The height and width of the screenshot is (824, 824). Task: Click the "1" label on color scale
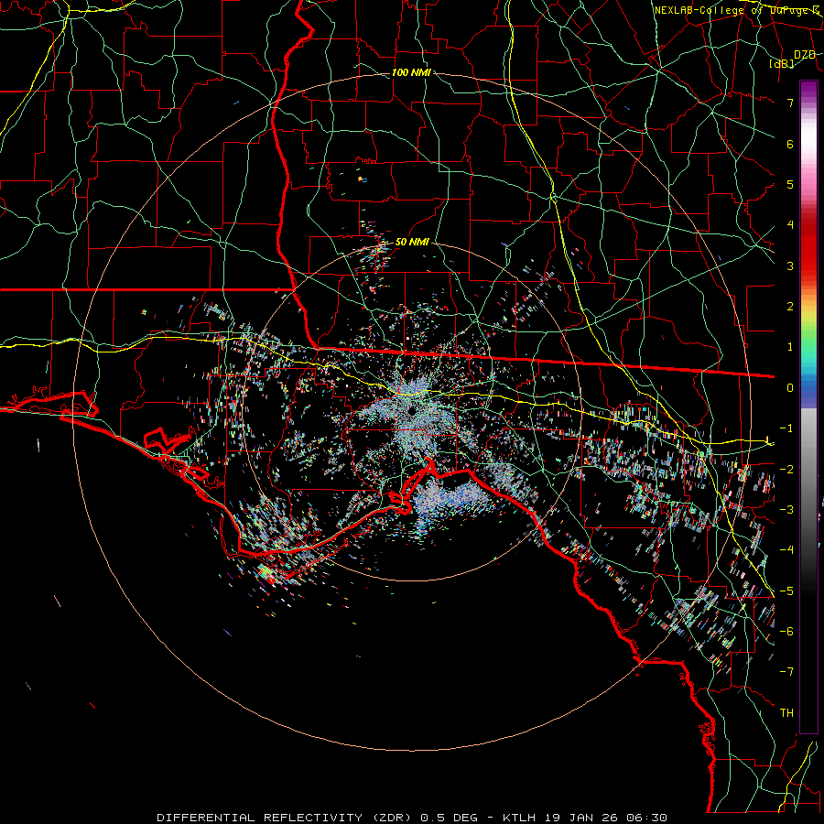[x=790, y=347]
